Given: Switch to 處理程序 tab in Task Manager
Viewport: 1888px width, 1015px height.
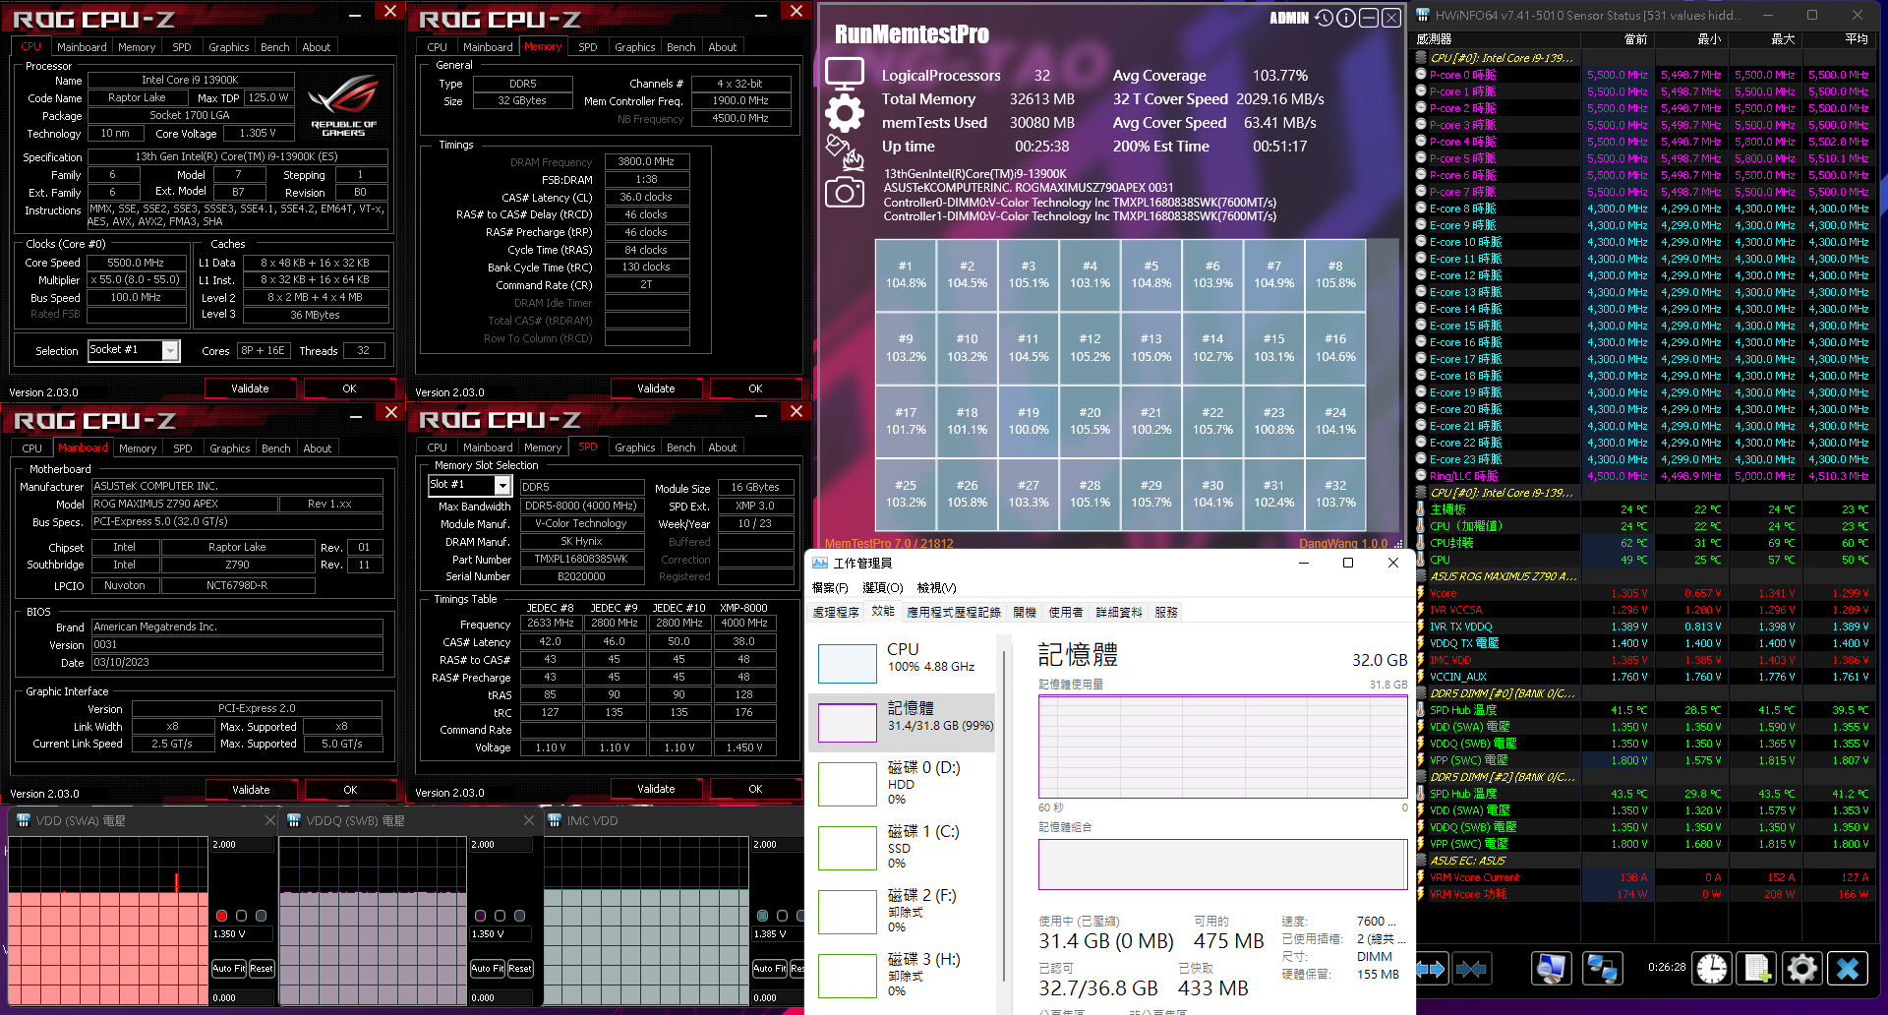Looking at the screenshot, I should coord(836,612).
